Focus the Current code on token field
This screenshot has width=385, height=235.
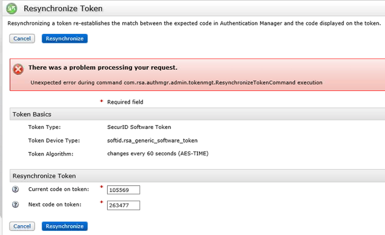tap(123, 190)
